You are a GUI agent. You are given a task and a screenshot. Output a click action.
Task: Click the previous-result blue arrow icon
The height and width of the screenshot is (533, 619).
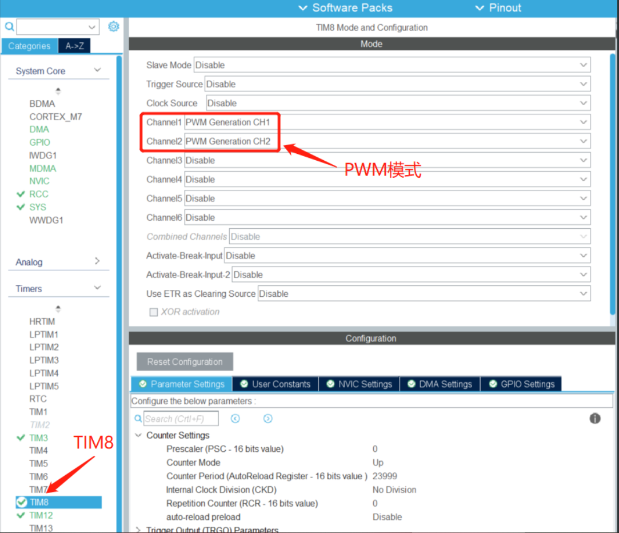pos(235,418)
